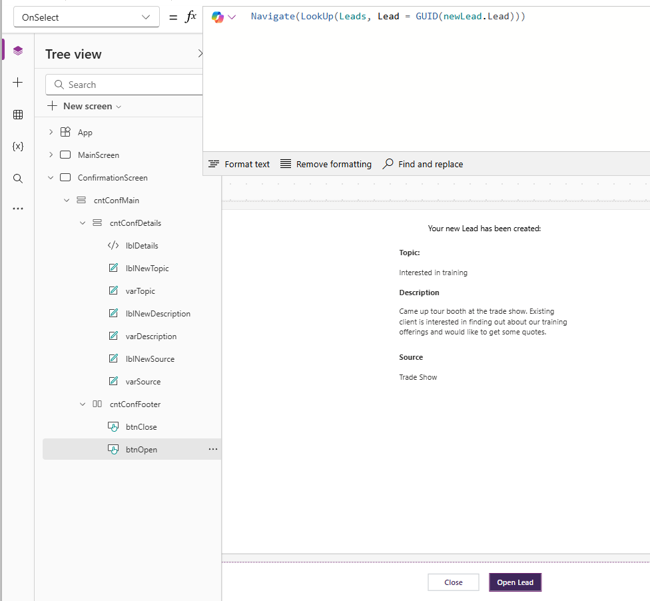The image size is (650, 601).
Task: Click the fx formula icon
Action: [190, 17]
